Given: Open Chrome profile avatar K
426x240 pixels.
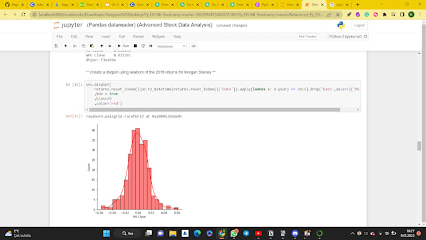Looking at the screenshot, I should tap(412, 14).
